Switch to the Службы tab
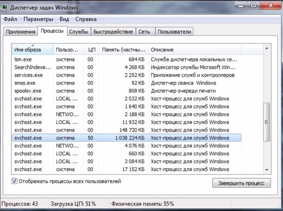This screenshot has width=283, height=211. [x=79, y=31]
